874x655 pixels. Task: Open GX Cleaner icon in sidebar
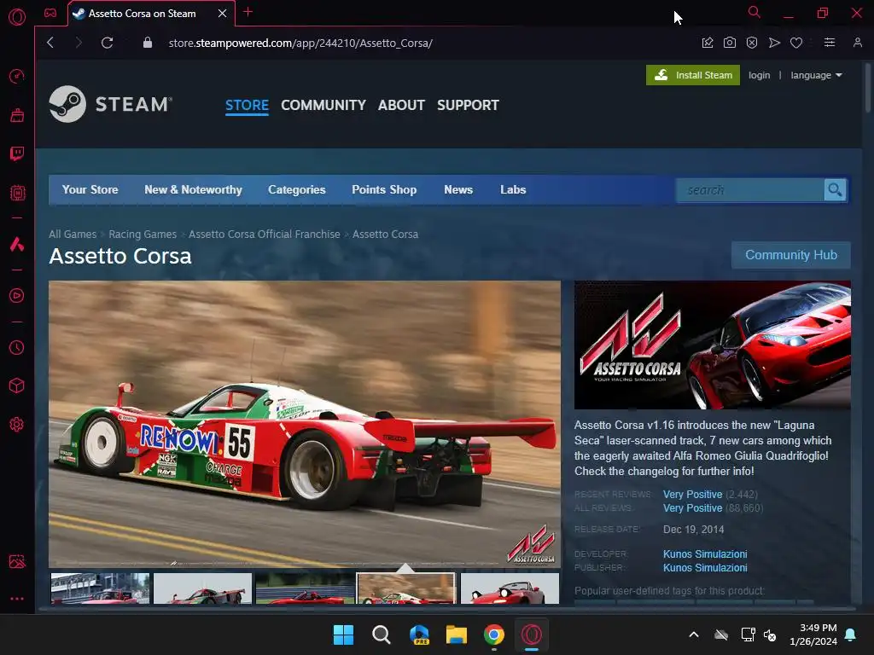point(17,115)
